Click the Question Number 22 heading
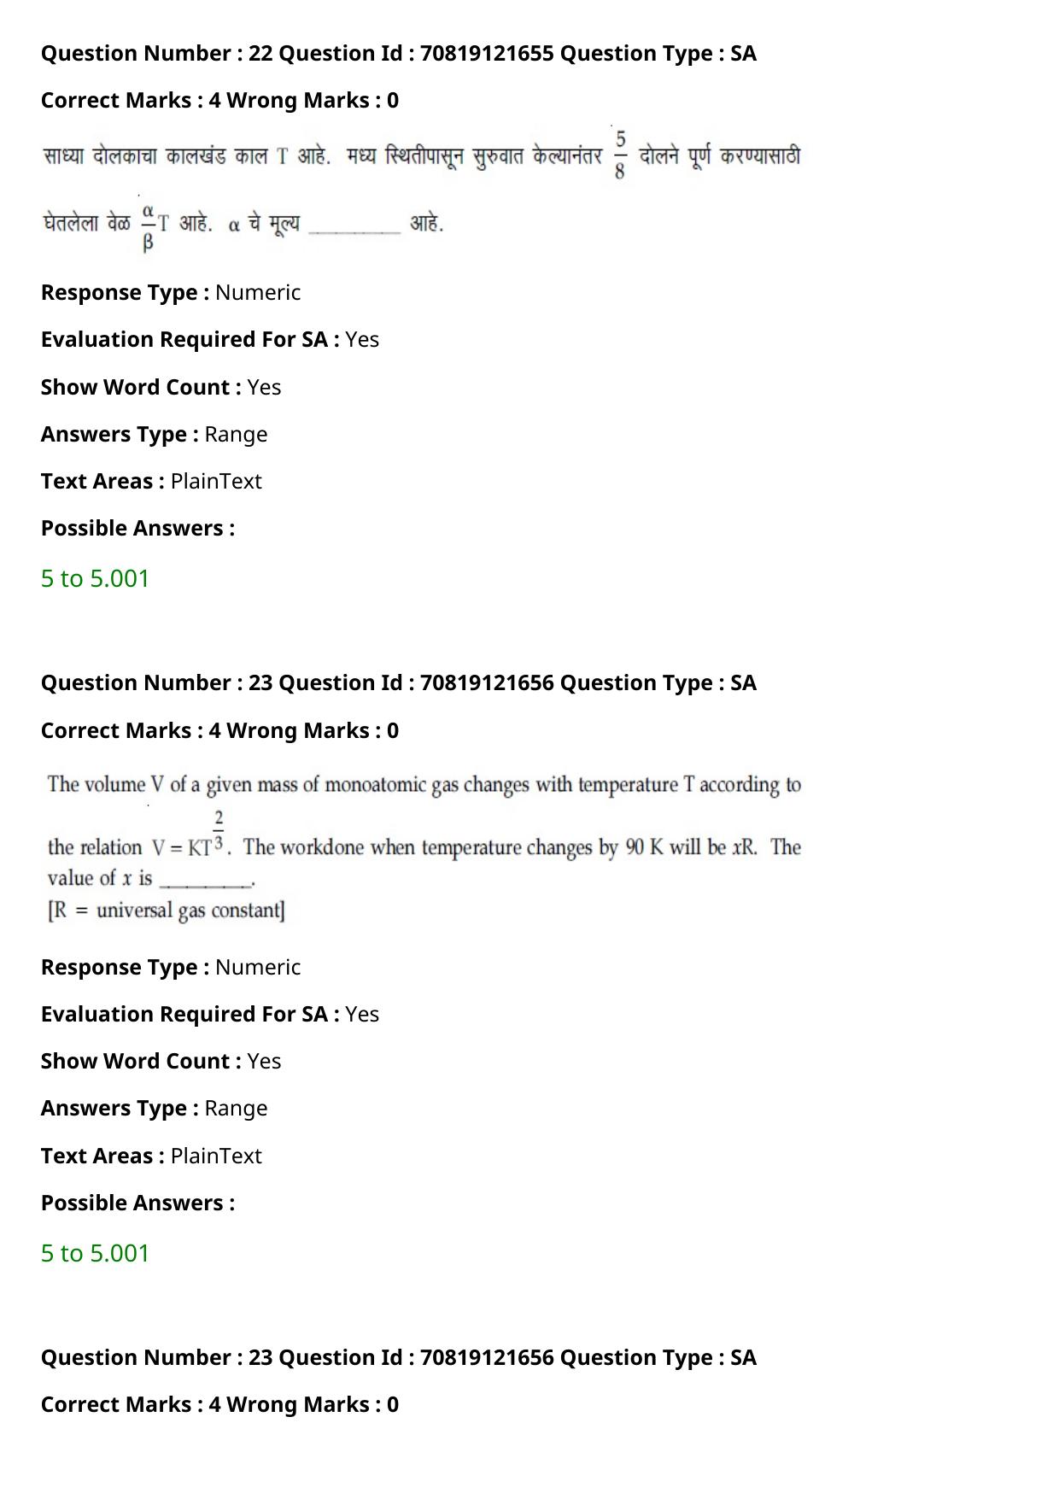The height and width of the screenshot is (1499, 1059). coord(399,53)
